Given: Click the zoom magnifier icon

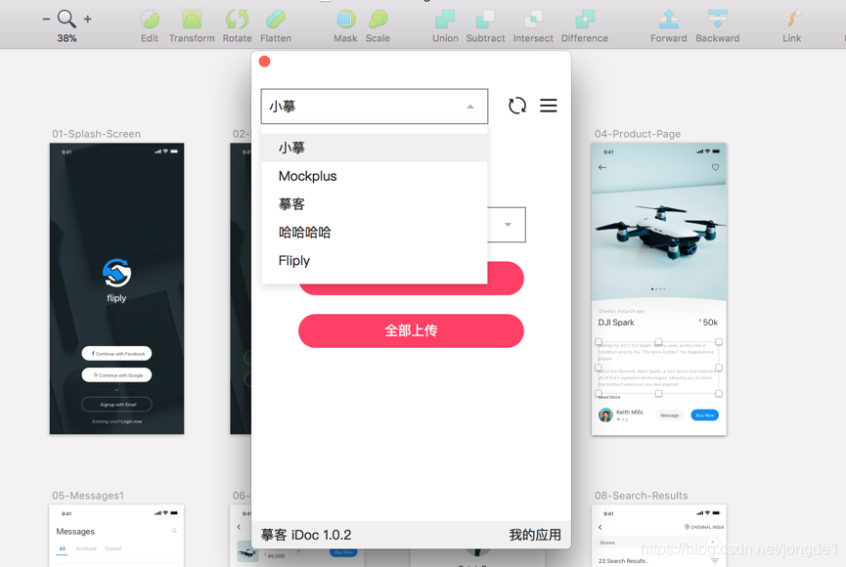Looking at the screenshot, I should pos(67,19).
